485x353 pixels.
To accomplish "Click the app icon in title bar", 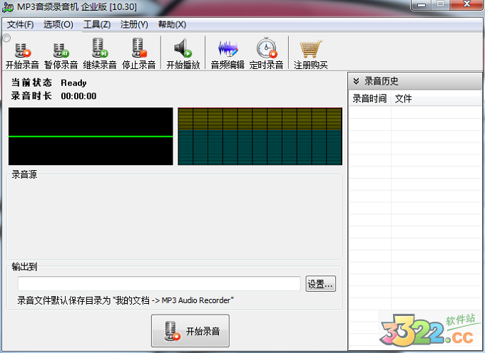I will click(x=8, y=7).
